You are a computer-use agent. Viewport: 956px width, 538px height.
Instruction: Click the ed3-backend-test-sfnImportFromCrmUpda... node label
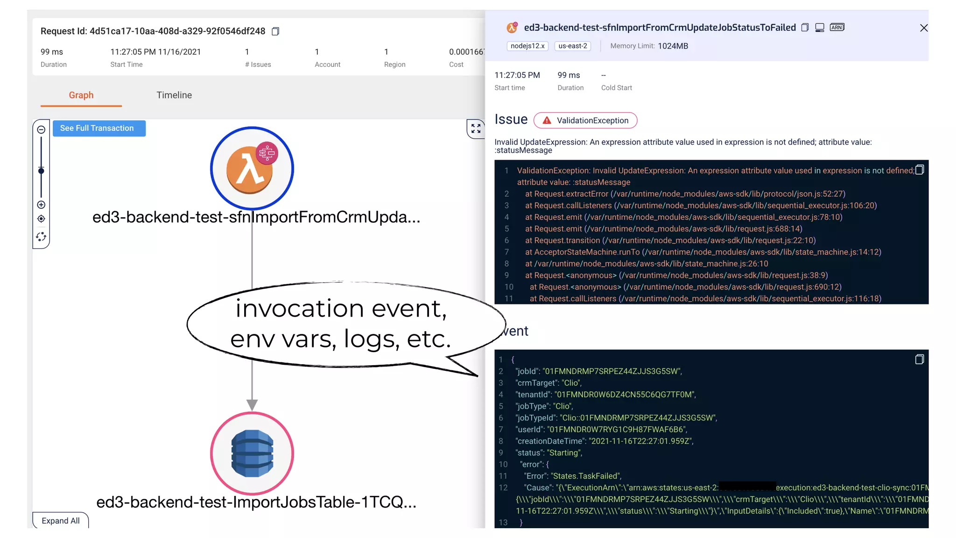coord(256,217)
